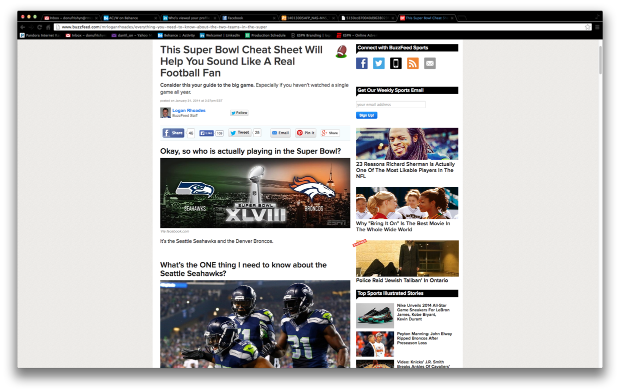Open Inbox Gmail bookmark in bookmarks bar
This screenshot has height=392, width=620.
pyautogui.click(x=86, y=36)
